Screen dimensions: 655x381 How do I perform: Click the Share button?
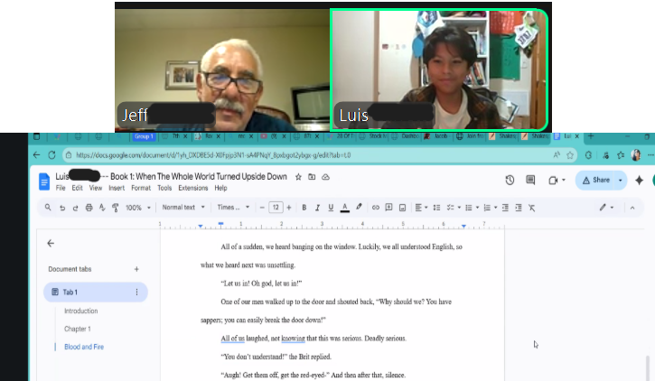[x=595, y=181]
